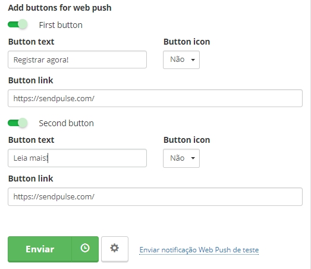Open the first button's icon dropdown
Viewport: 311px width, 269px height.
click(x=181, y=60)
